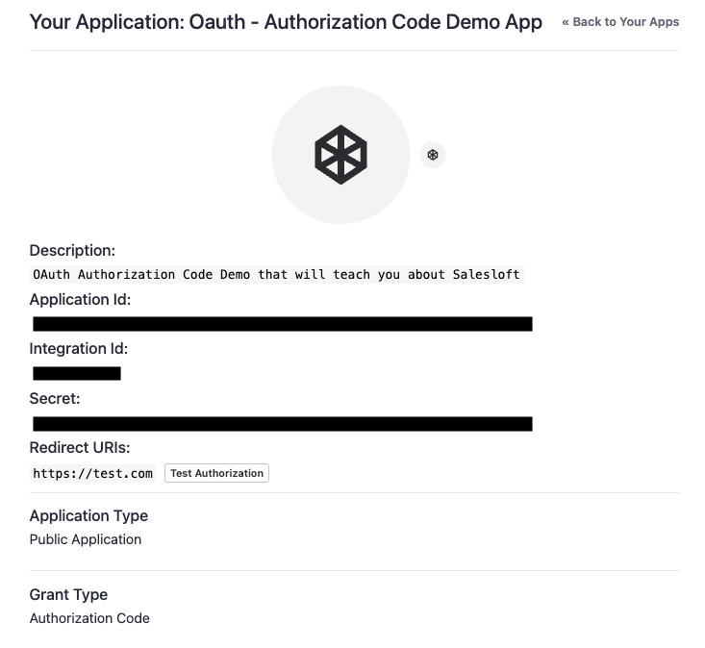This screenshot has height=648, width=705.
Task: Click the redacted Application Id value
Action: click(282, 324)
